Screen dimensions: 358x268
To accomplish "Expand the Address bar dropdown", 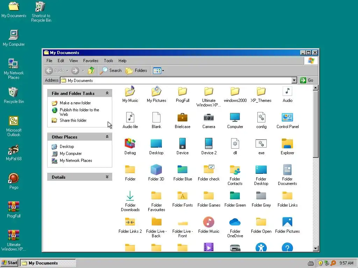I will [294, 80].
